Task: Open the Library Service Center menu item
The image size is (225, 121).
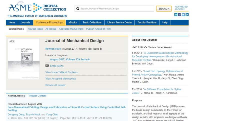Action: point(119,22)
